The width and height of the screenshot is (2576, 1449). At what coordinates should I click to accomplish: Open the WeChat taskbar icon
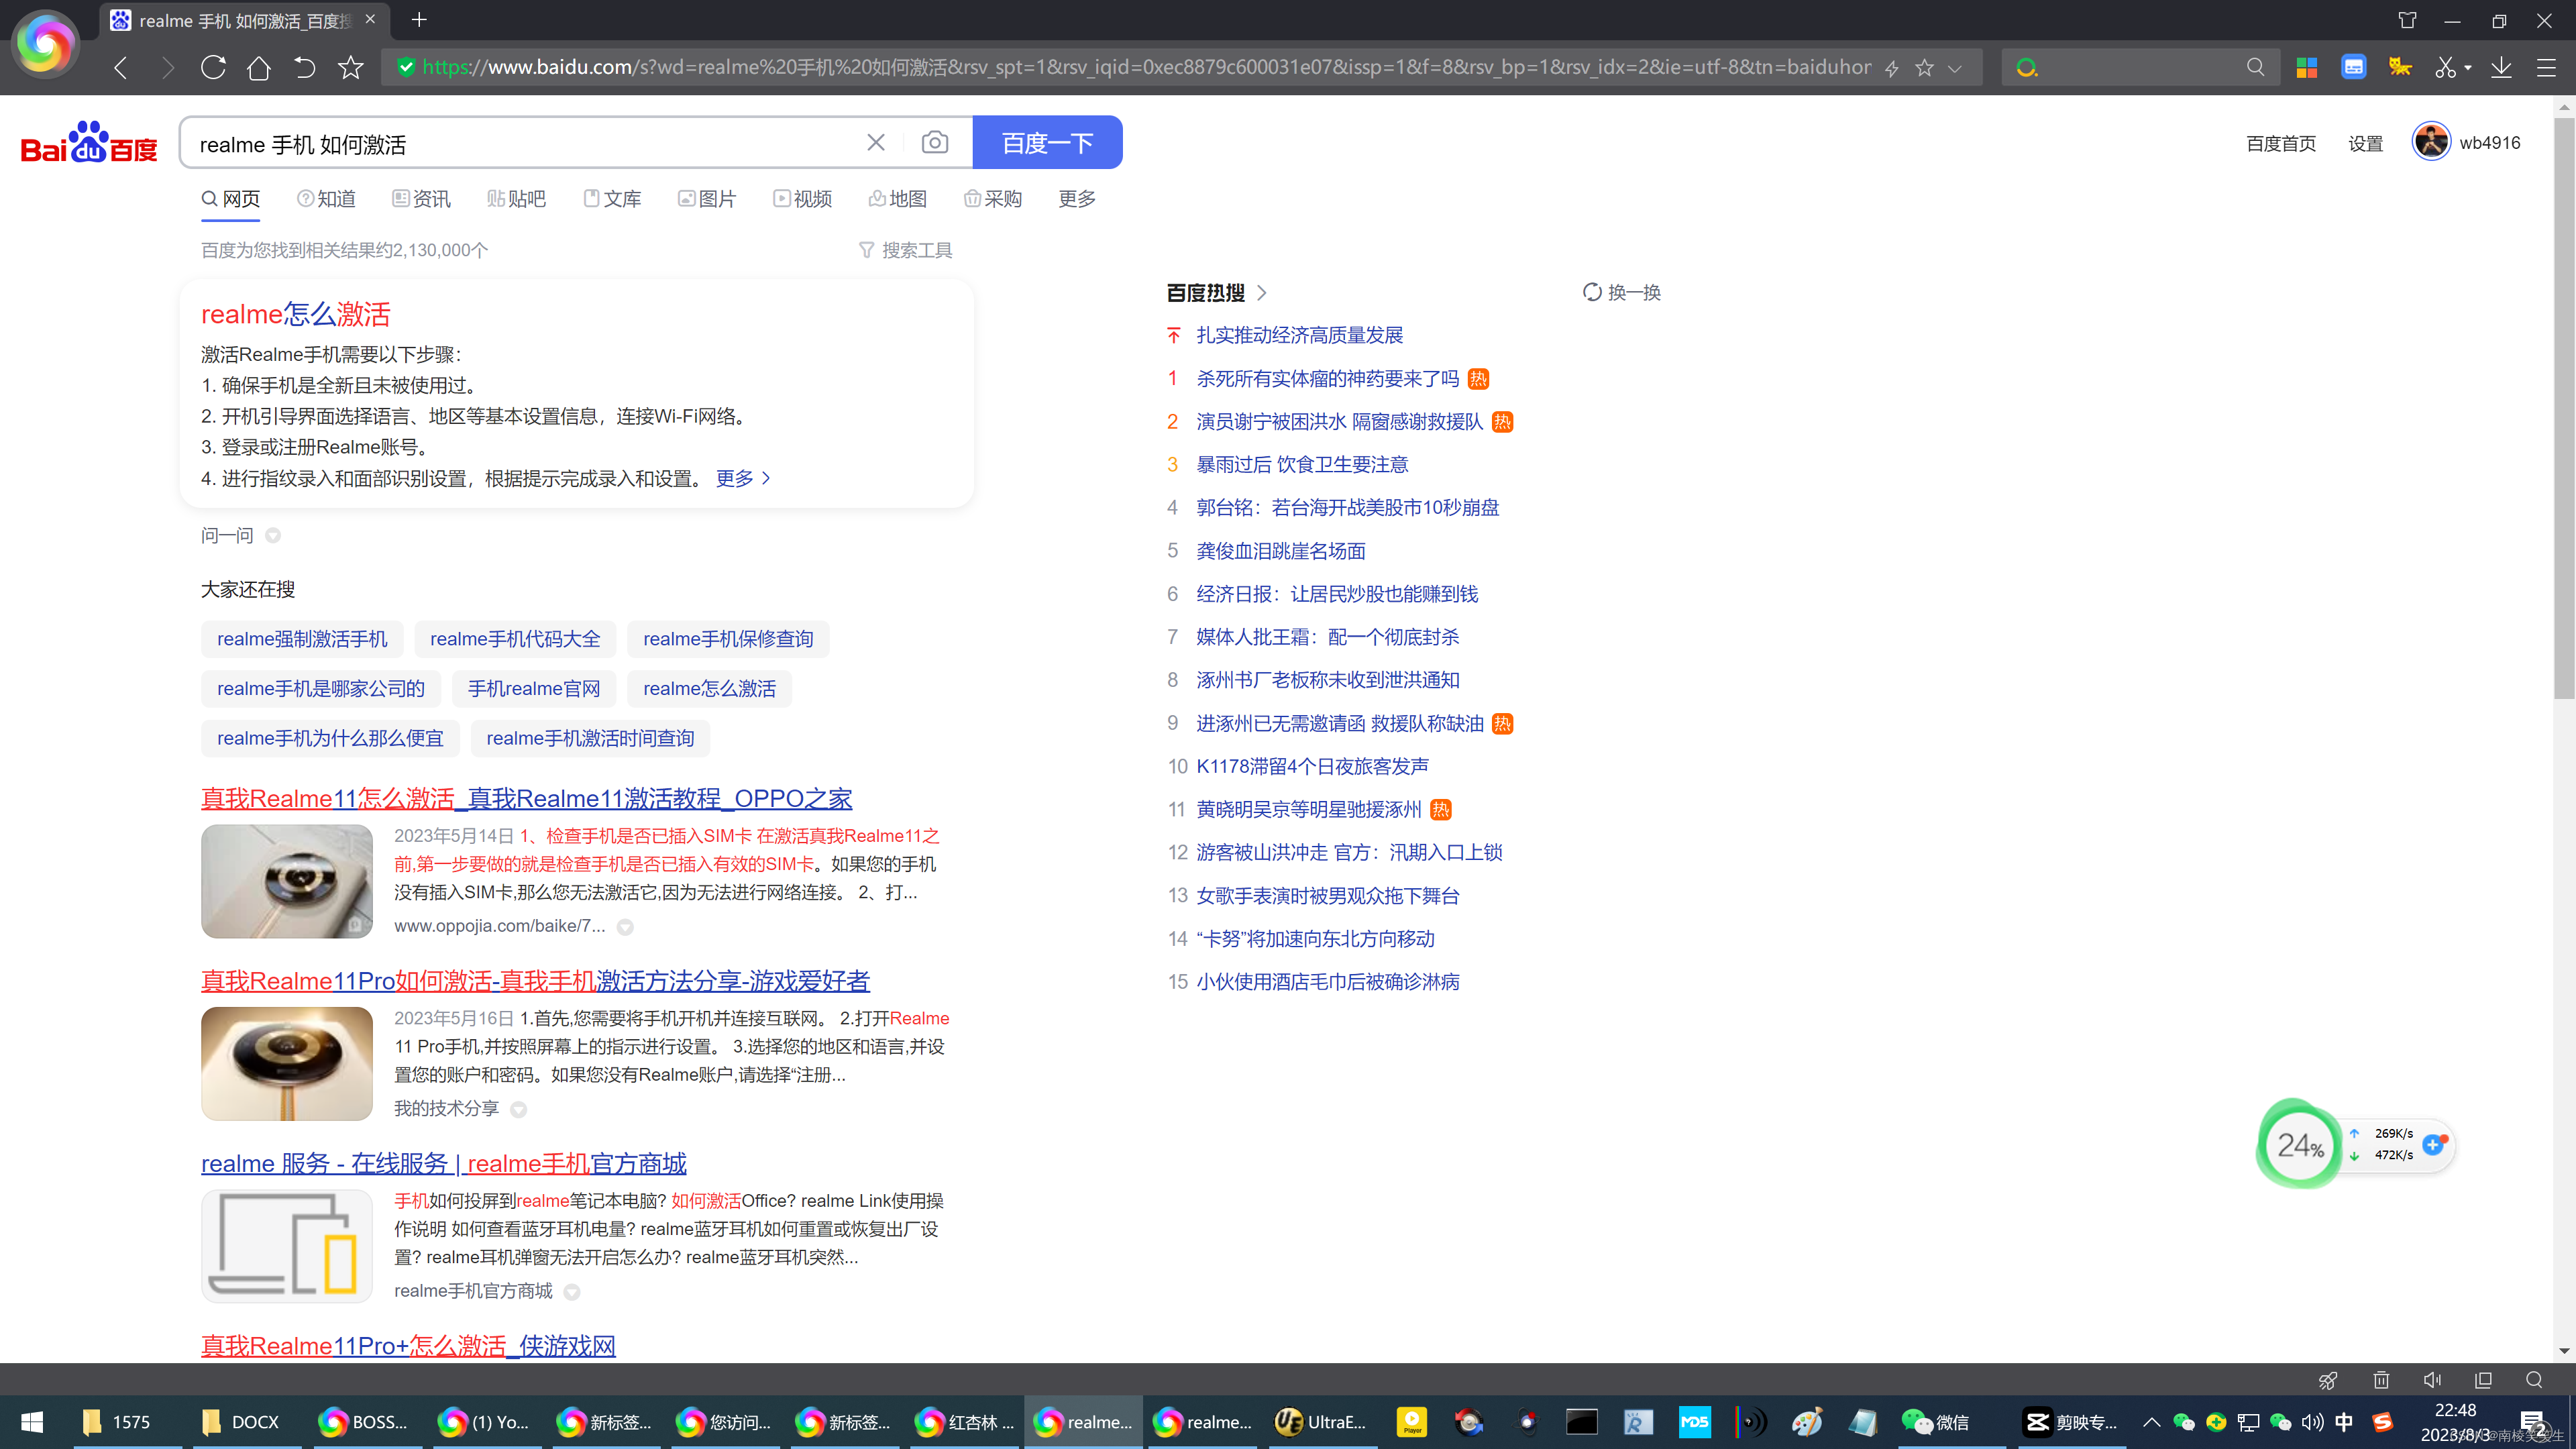[1935, 1422]
